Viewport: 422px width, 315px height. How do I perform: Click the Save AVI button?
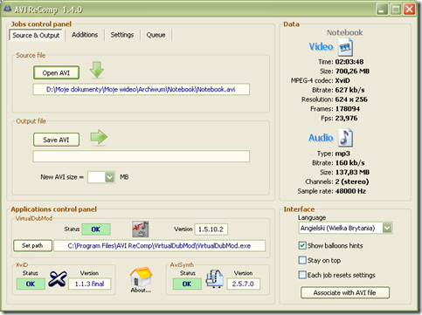(56, 140)
